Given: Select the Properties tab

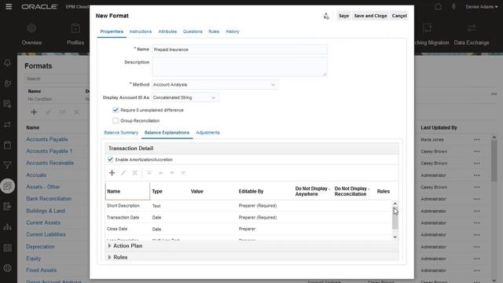Looking at the screenshot, I should [x=112, y=31].
